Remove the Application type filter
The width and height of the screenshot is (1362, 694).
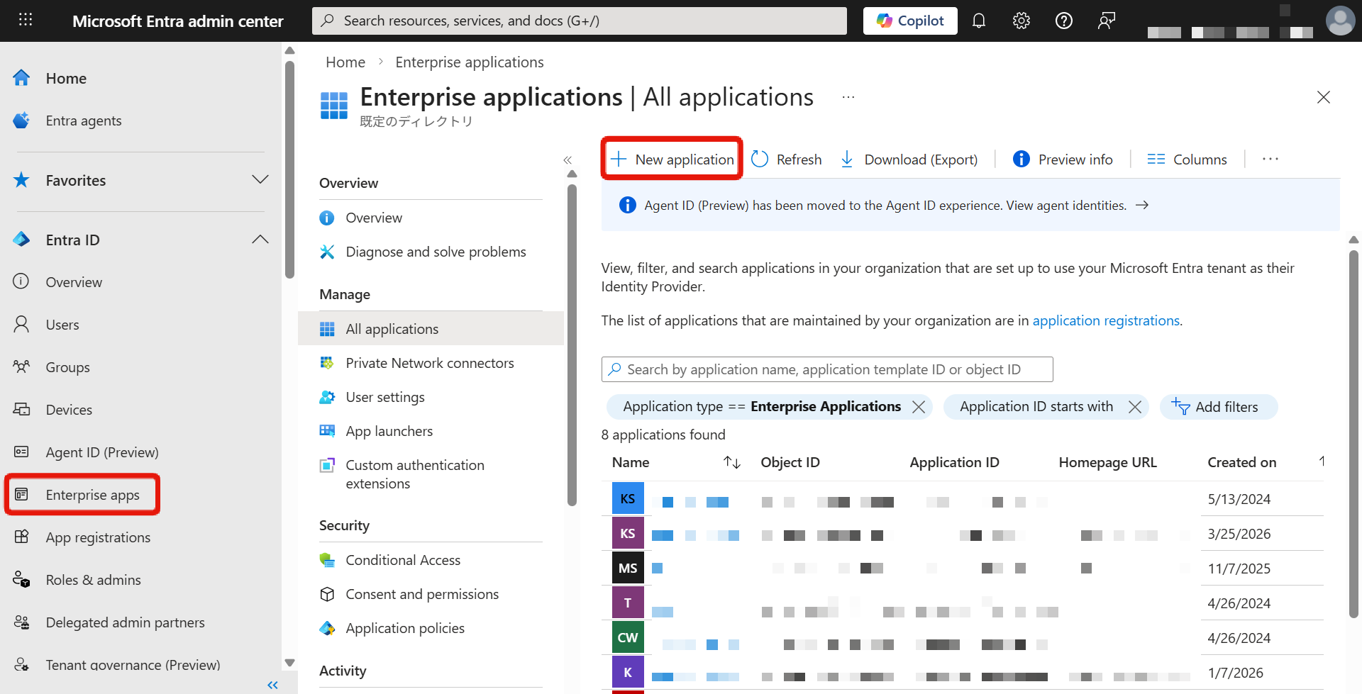point(919,407)
